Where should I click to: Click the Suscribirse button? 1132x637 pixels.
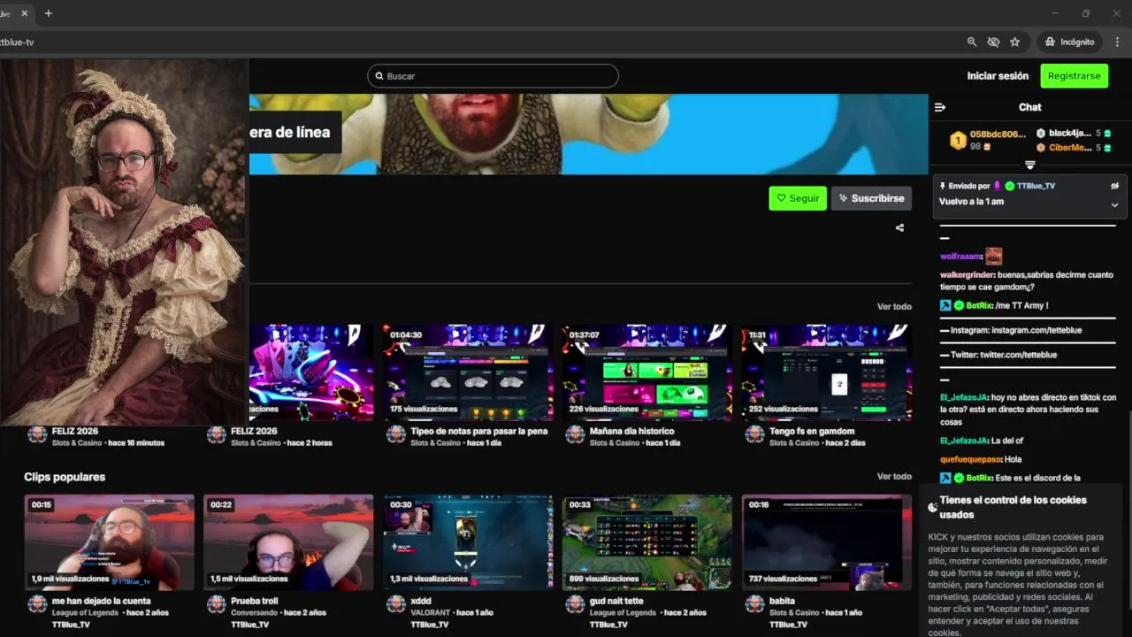[x=871, y=198]
